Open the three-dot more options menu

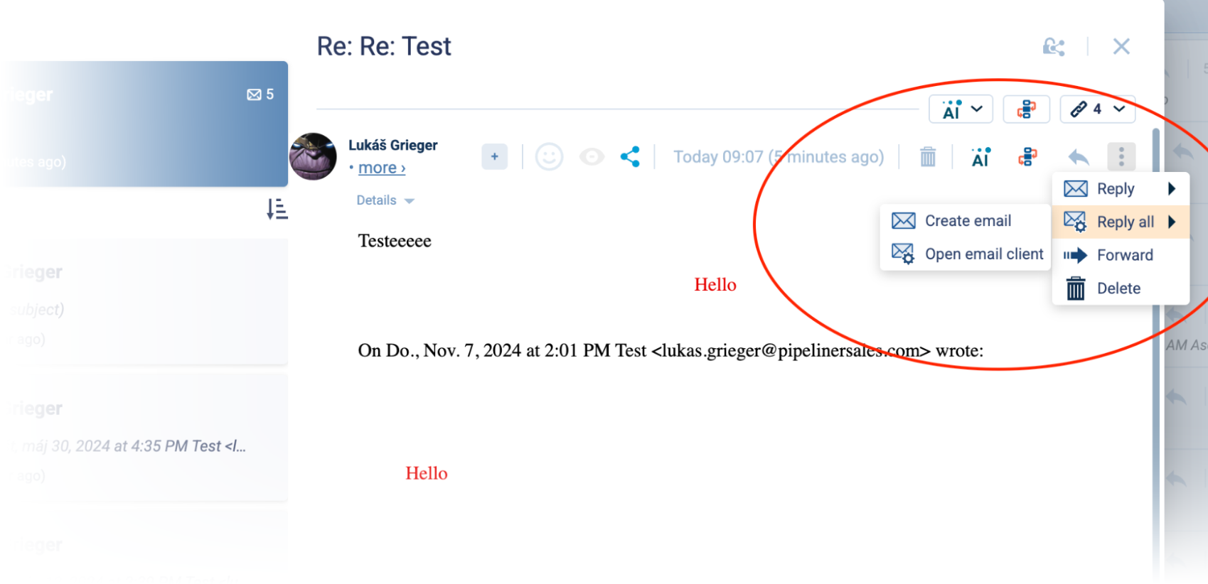coord(1121,156)
